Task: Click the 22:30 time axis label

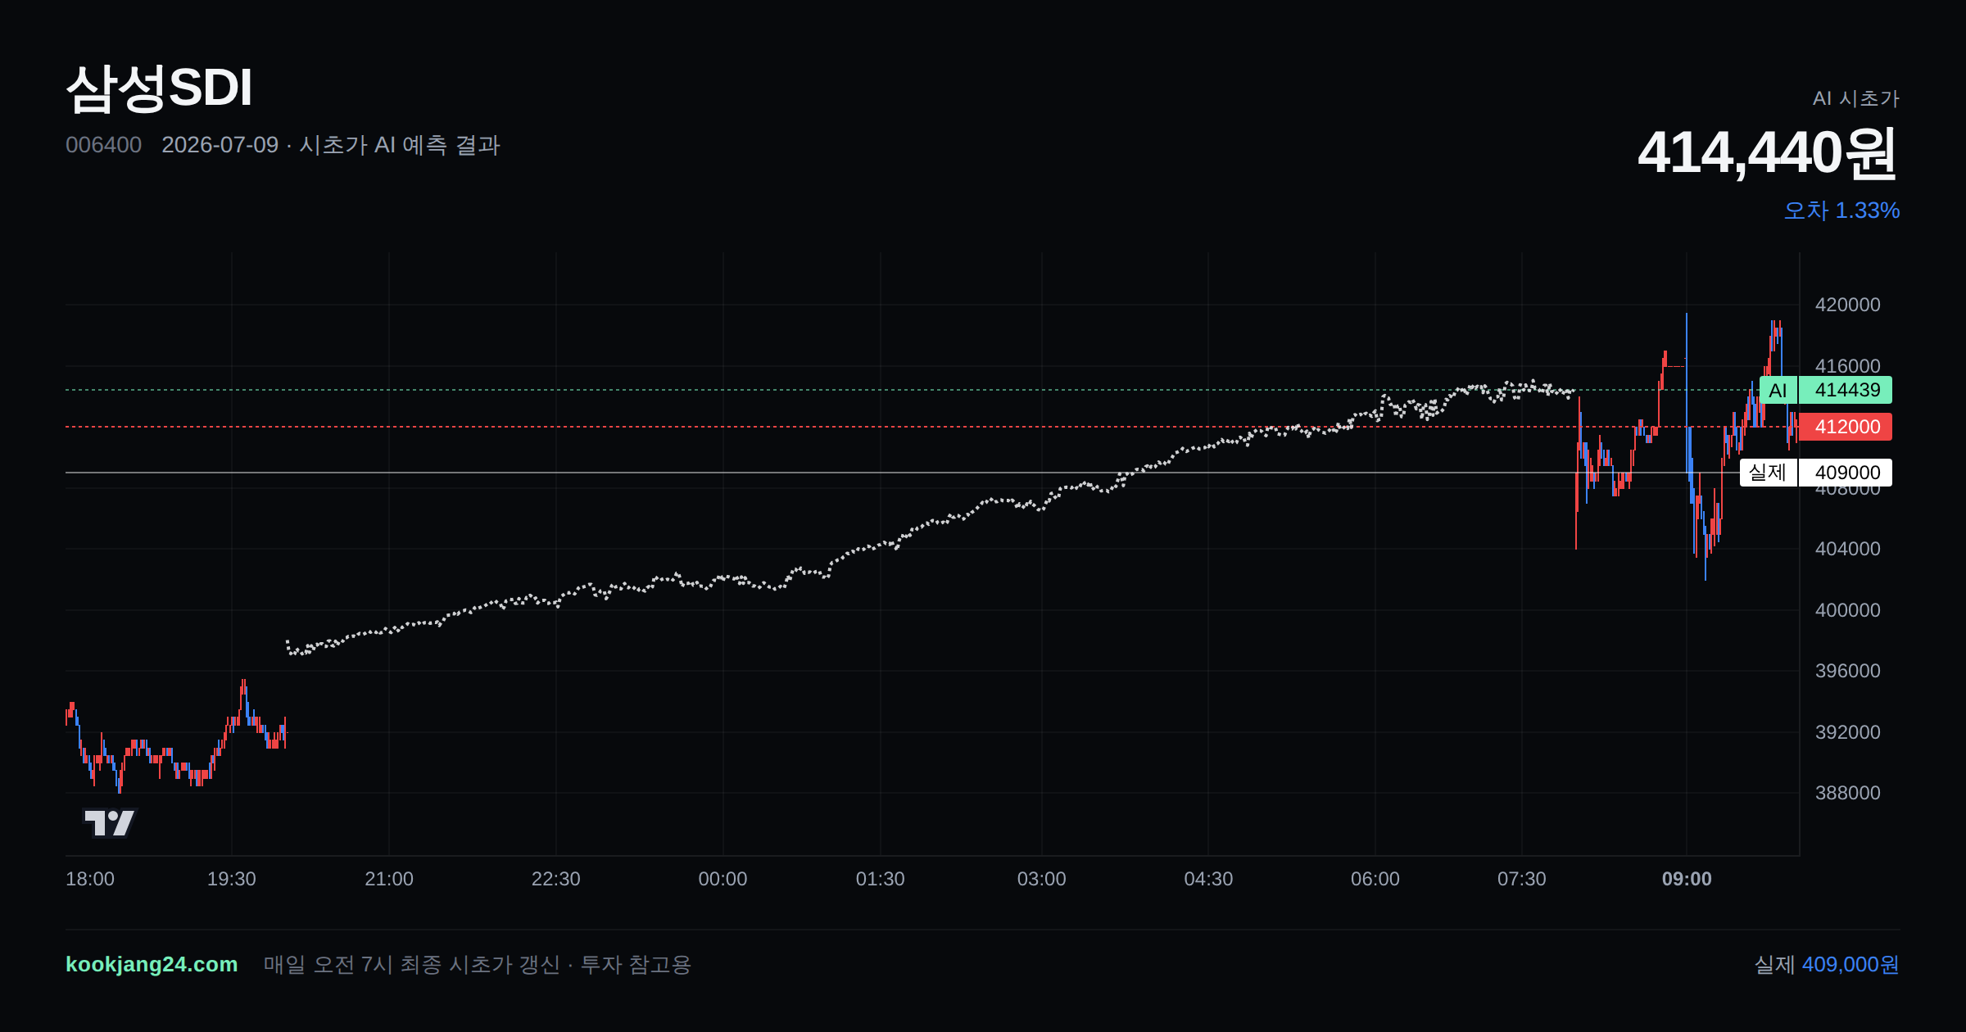Action: pyautogui.click(x=556, y=879)
